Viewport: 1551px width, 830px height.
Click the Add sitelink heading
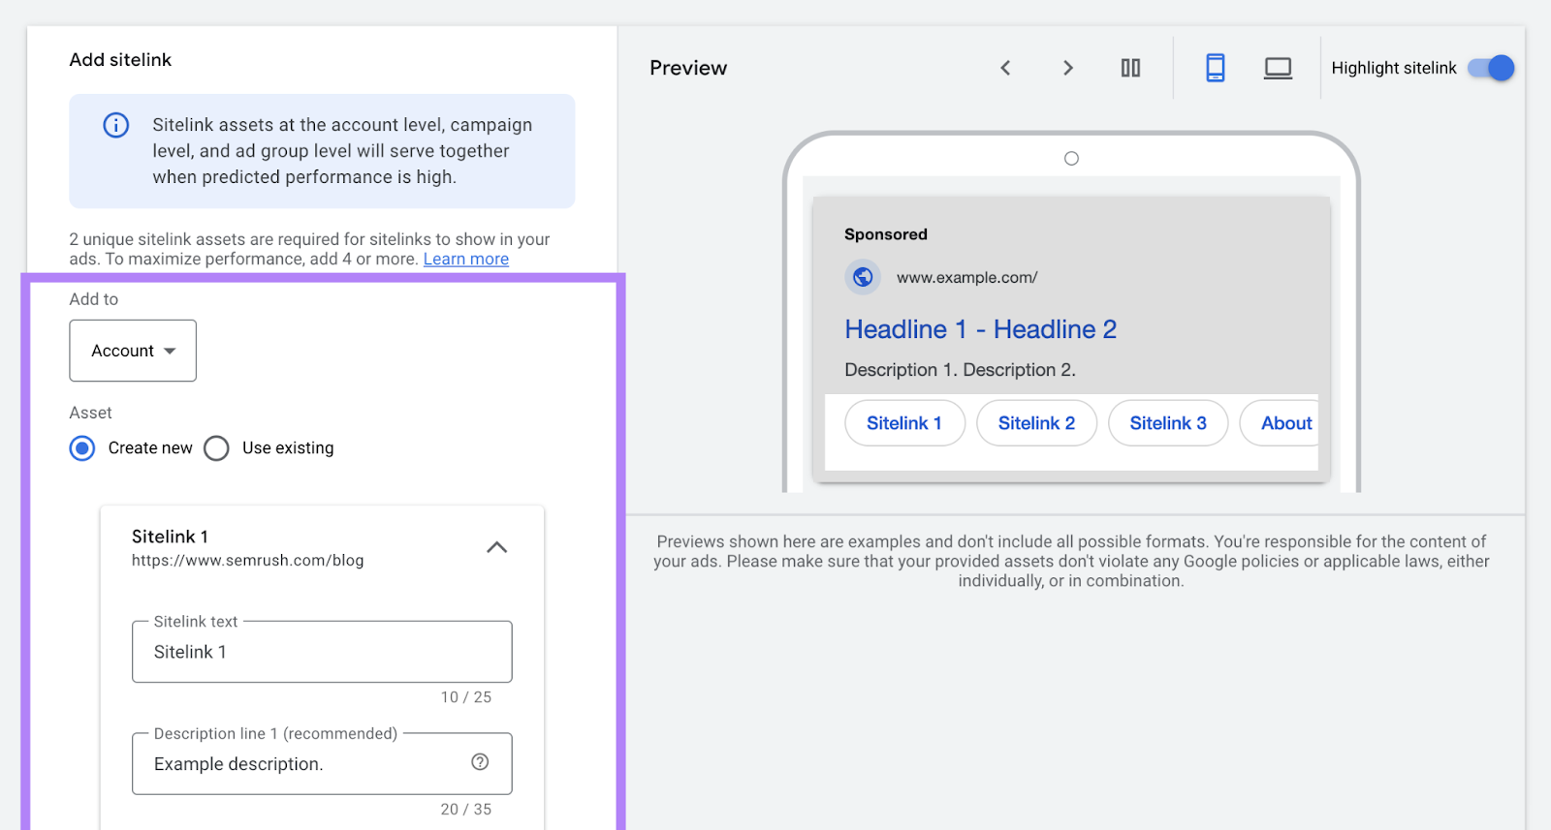[x=120, y=60]
